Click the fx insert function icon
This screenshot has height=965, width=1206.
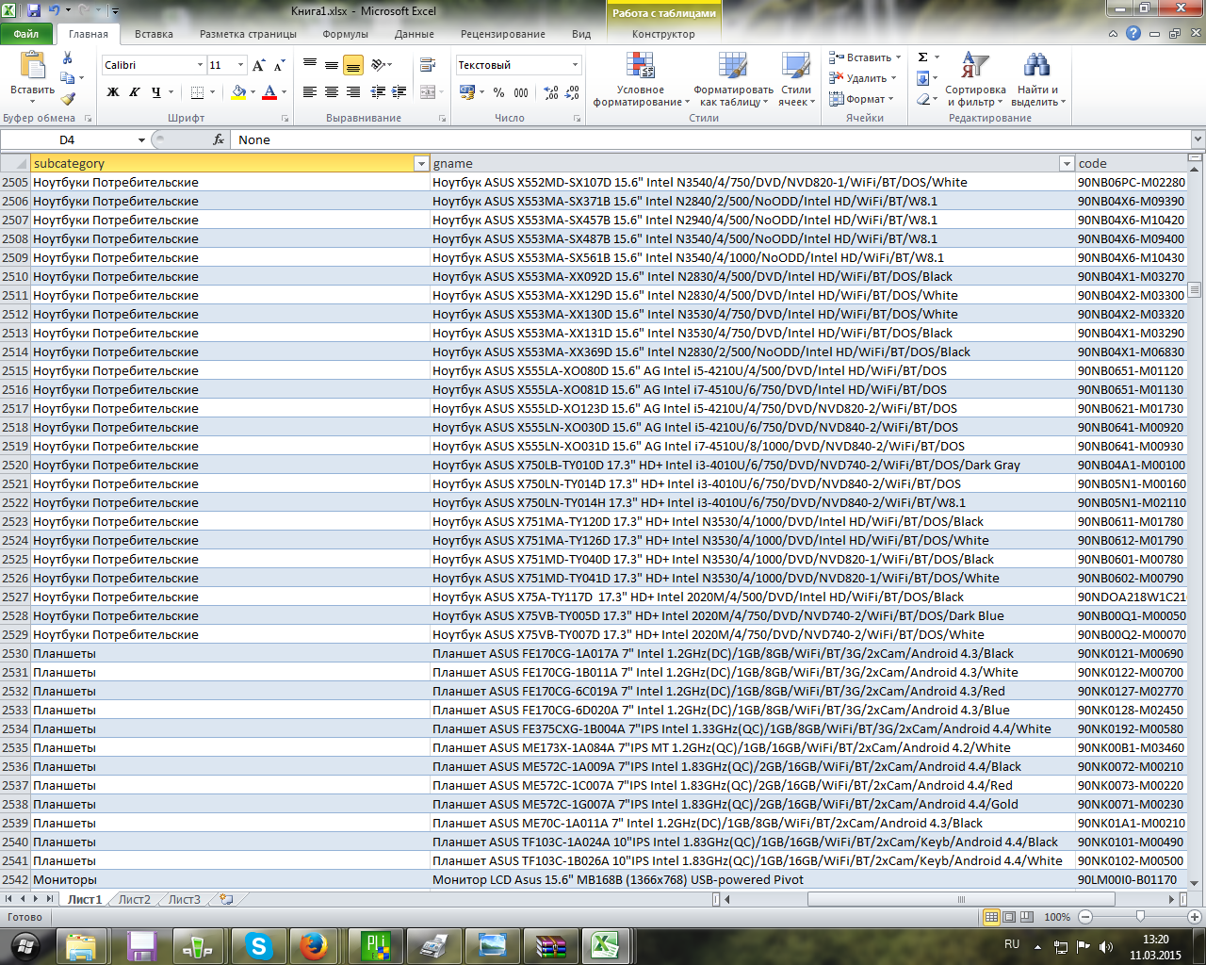[219, 139]
